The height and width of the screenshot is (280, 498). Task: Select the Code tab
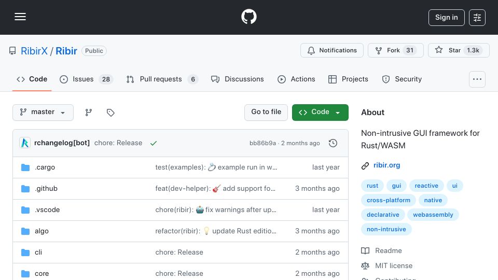tap(32, 79)
